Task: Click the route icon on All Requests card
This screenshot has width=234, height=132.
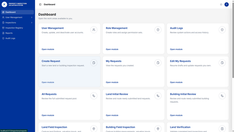Action: [x=94, y=96]
